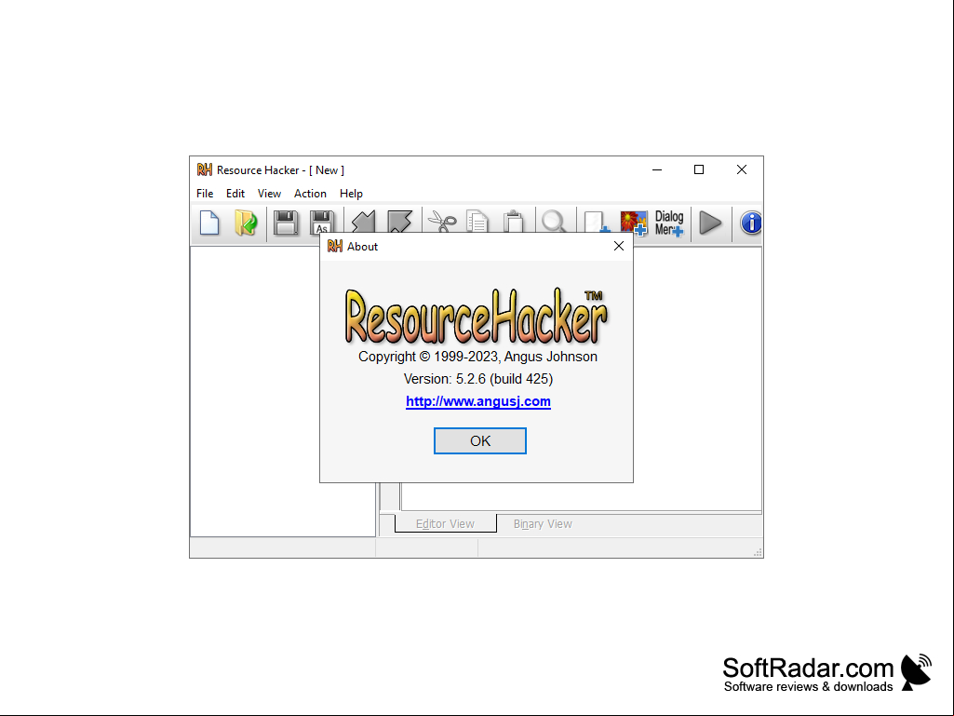Switch to the Editor View tab
Viewport: 954px width, 716px height.
click(x=446, y=523)
